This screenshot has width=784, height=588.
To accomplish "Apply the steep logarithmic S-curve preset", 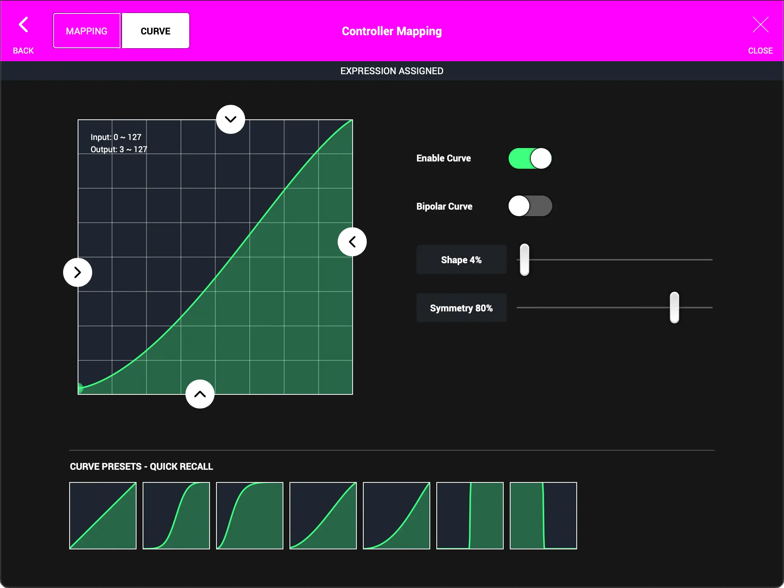I will point(249,516).
